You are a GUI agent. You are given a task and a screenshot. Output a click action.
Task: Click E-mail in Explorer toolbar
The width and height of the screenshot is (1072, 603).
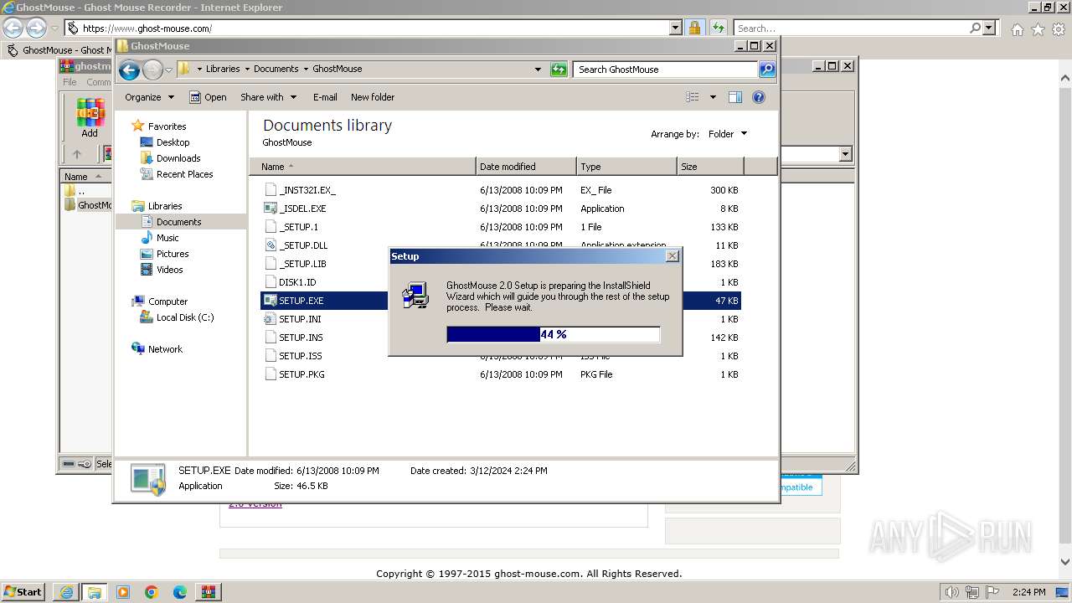point(325,97)
